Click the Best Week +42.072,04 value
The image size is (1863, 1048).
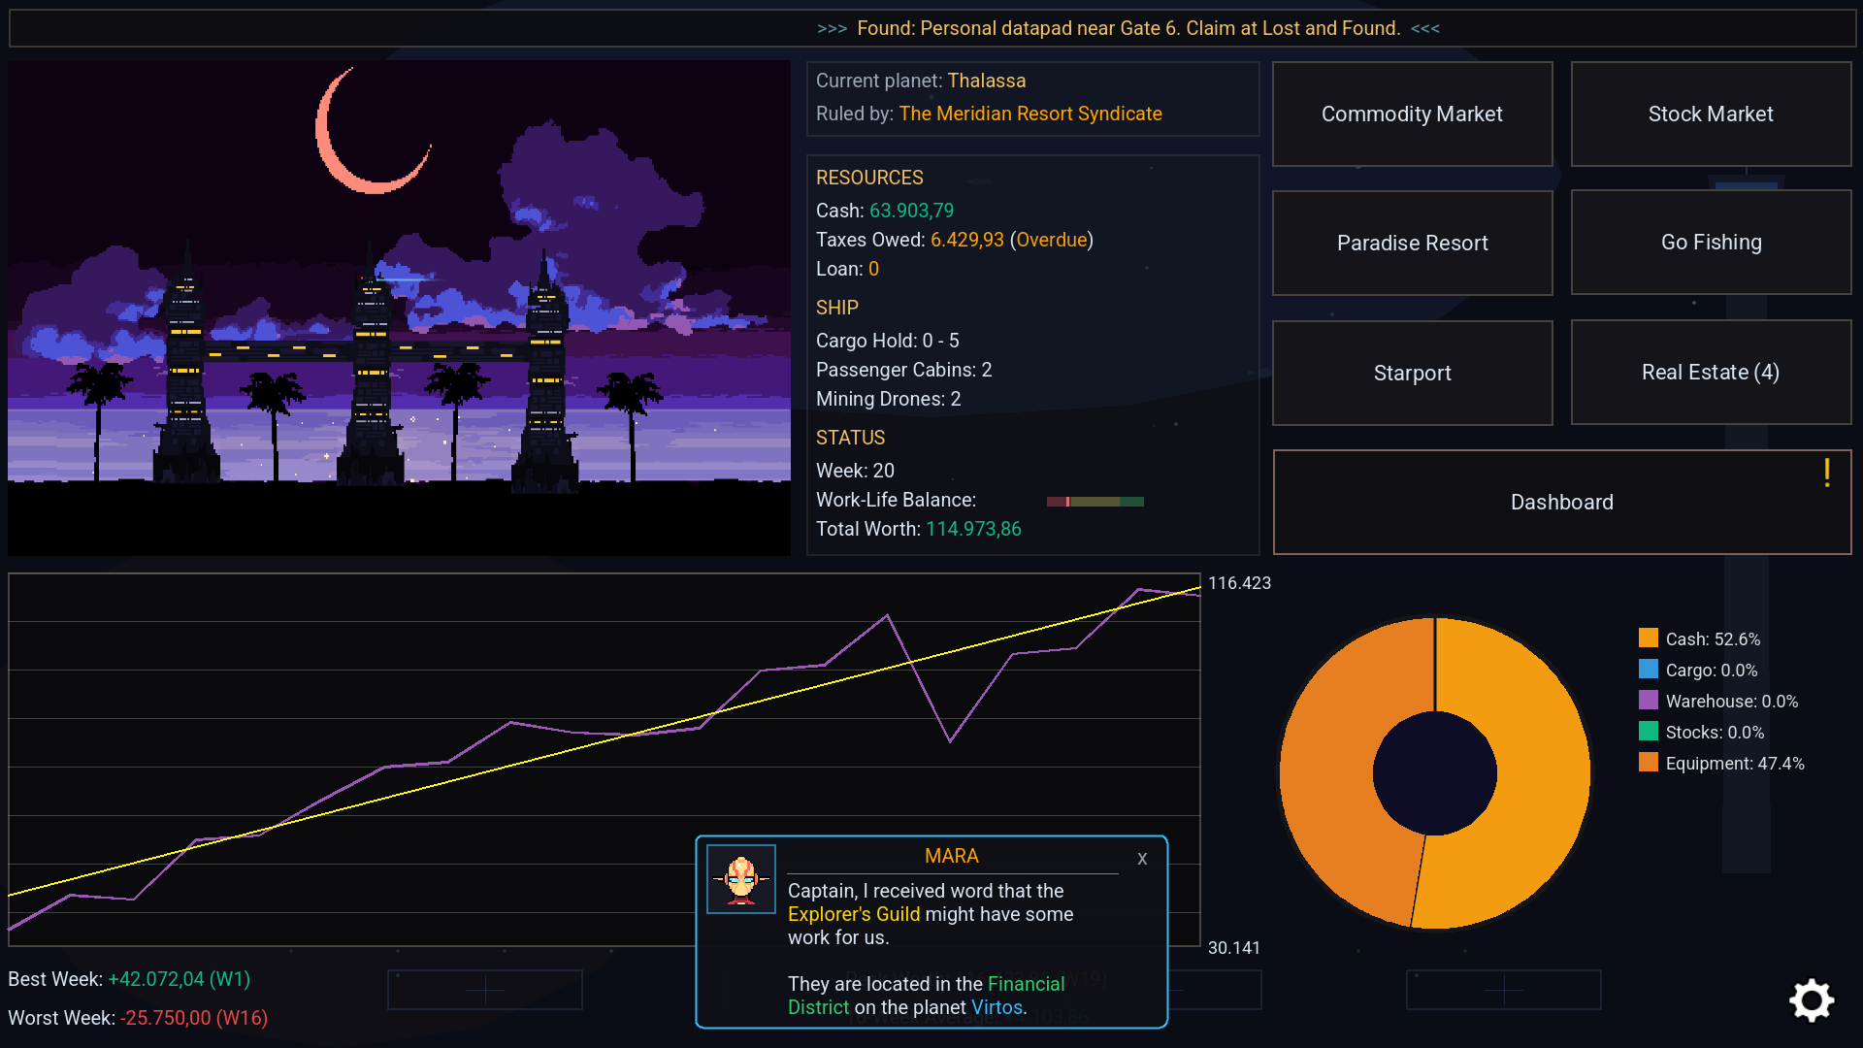(179, 979)
